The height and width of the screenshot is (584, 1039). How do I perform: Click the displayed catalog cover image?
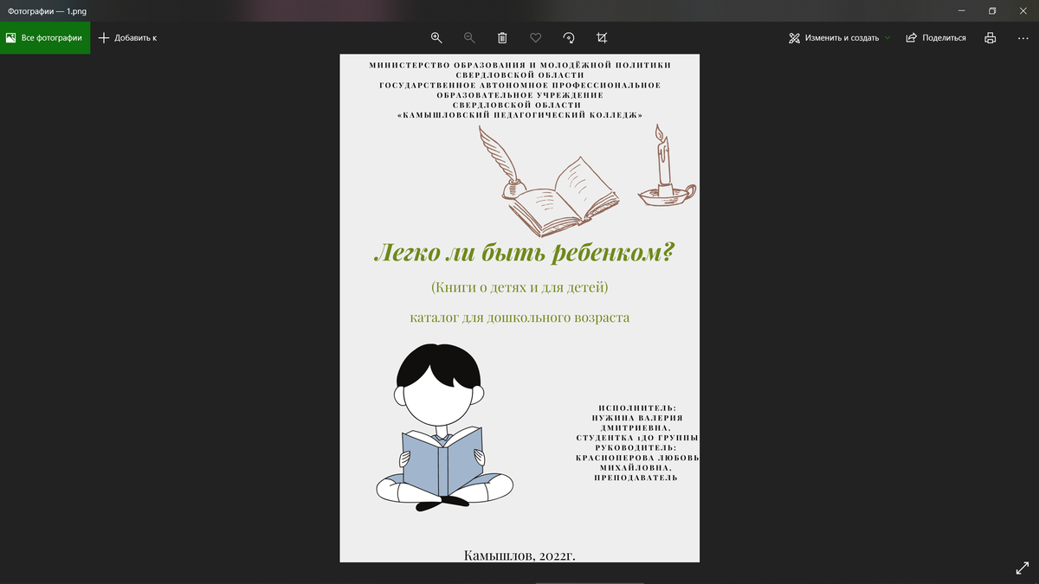(519, 308)
